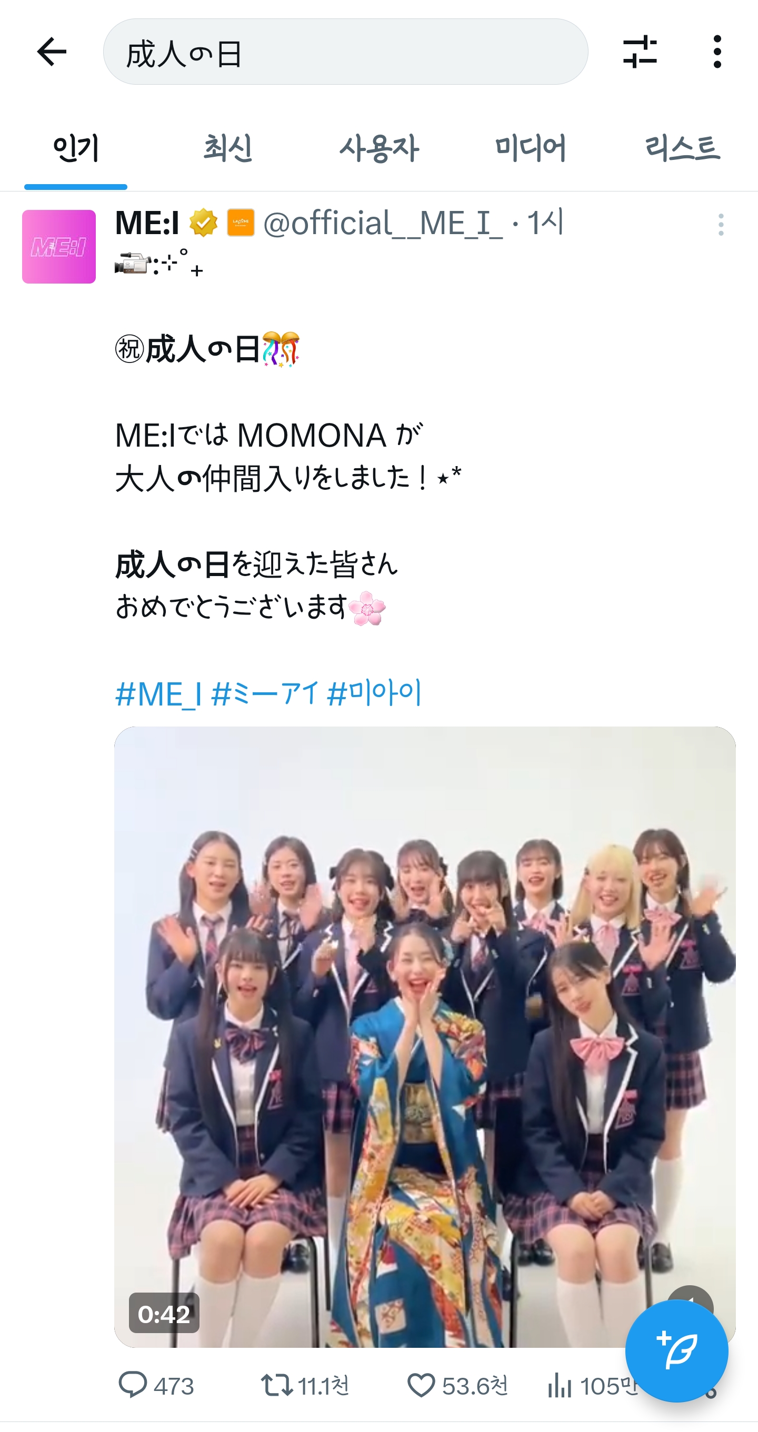Like the ME:I post
Screen dimensions: 758x1432
pyautogui.click(x=457, y=1385)
